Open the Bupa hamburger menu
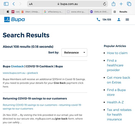135x127 pixels. (127, 20)
